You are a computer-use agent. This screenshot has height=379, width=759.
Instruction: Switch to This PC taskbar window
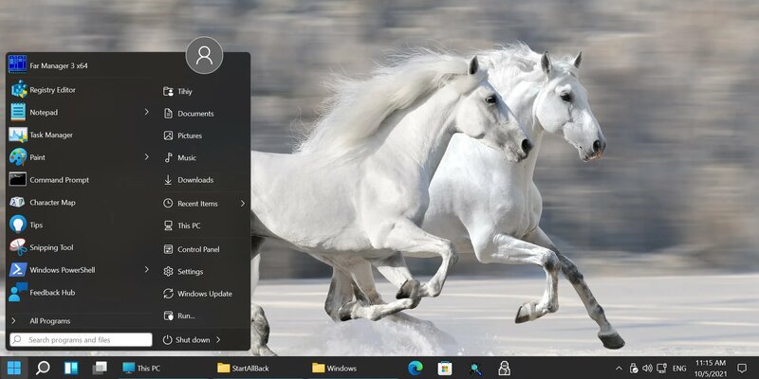[163, 369]
